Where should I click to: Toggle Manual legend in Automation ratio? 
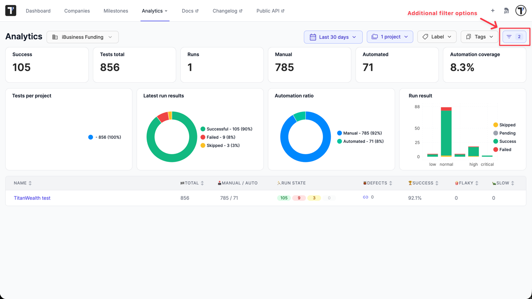pyautogui.click(x=360, y=133)
